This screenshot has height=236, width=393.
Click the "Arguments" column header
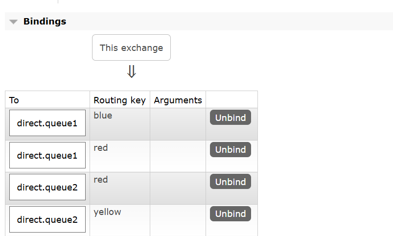pyautogui.click(x=178, y=100)
